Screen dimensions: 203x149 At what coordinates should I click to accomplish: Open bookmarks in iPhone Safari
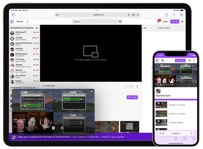pyautogui.click(x=185, y=139)
